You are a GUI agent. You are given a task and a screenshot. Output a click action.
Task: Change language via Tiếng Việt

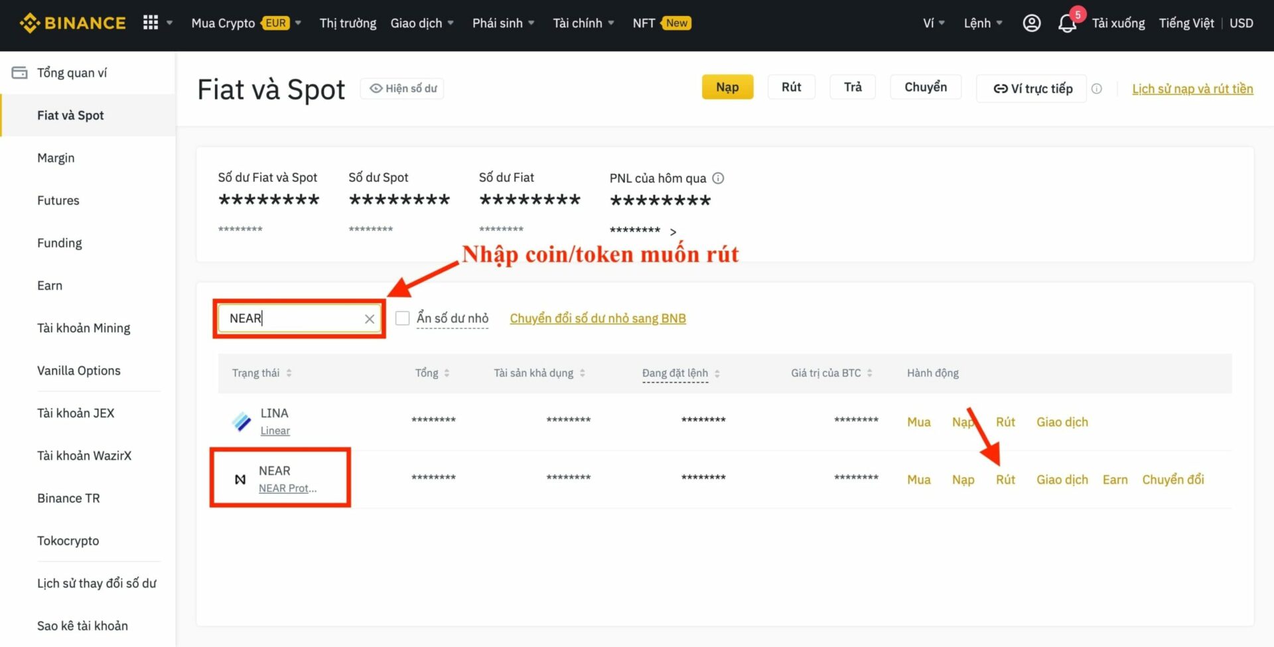[1186, 23]
